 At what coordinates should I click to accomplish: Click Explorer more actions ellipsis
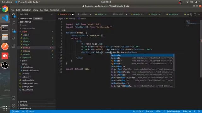[52, 14]
